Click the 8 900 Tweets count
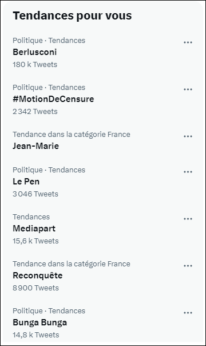Viewport: 206px width, 346px height. 35,288
